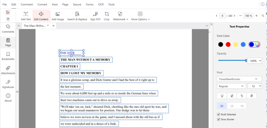Expand the tab list chevron

(x=207, y=26)
